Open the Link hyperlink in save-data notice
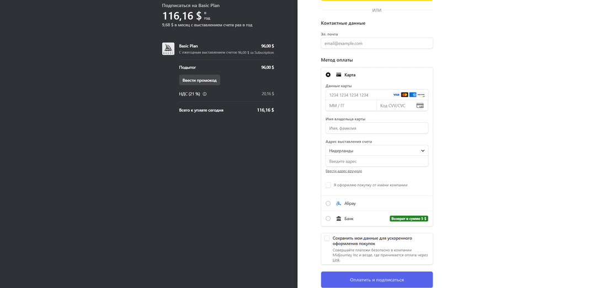The width and height of the screenshot is (596, 288). 336,260
